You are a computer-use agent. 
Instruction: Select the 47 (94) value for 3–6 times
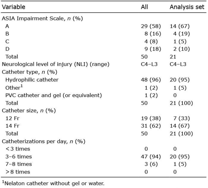pos(151,157)
